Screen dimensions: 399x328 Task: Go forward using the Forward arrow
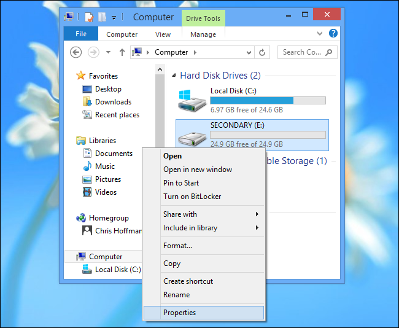coord(93,52)
